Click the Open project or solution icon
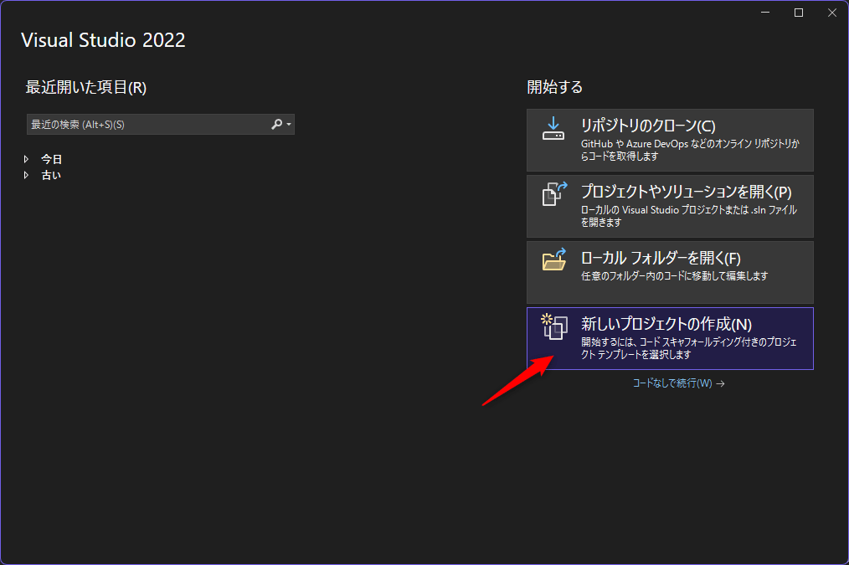 [554, 193]
